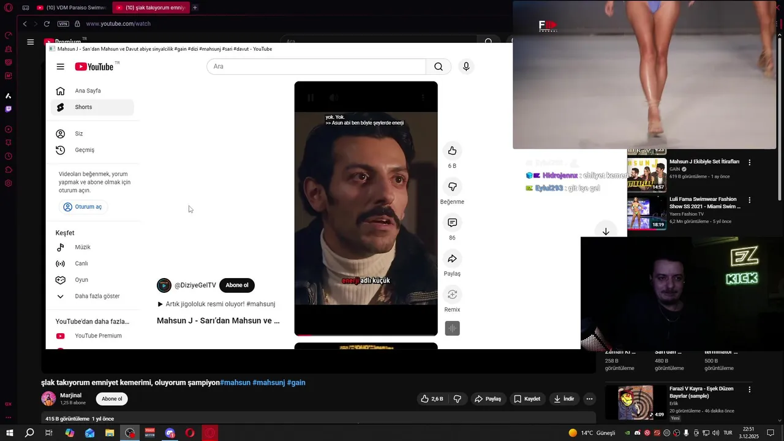Open Opera sidebar settings gear

pos(8,183)
